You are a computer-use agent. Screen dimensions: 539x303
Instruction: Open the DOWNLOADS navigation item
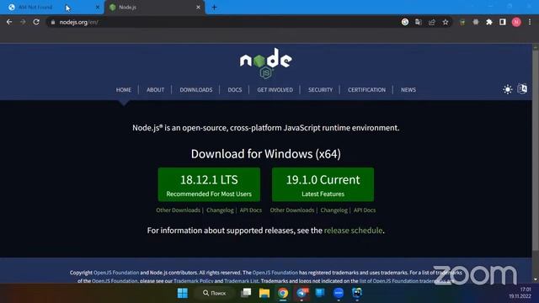pyautogui.click(x=196, y=90)
